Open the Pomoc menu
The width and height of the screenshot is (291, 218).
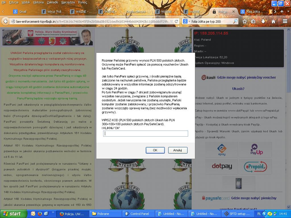(x=83, y=2)
